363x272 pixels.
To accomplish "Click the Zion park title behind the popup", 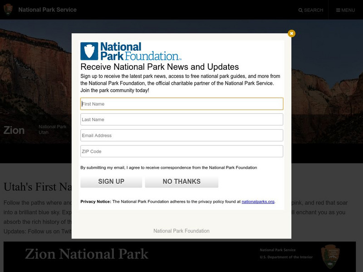I will 14,131.
